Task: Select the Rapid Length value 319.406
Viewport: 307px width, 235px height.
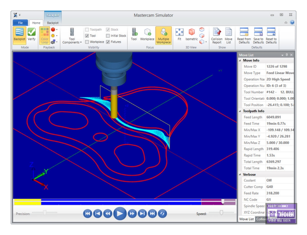Action: [x=273, y=149]
